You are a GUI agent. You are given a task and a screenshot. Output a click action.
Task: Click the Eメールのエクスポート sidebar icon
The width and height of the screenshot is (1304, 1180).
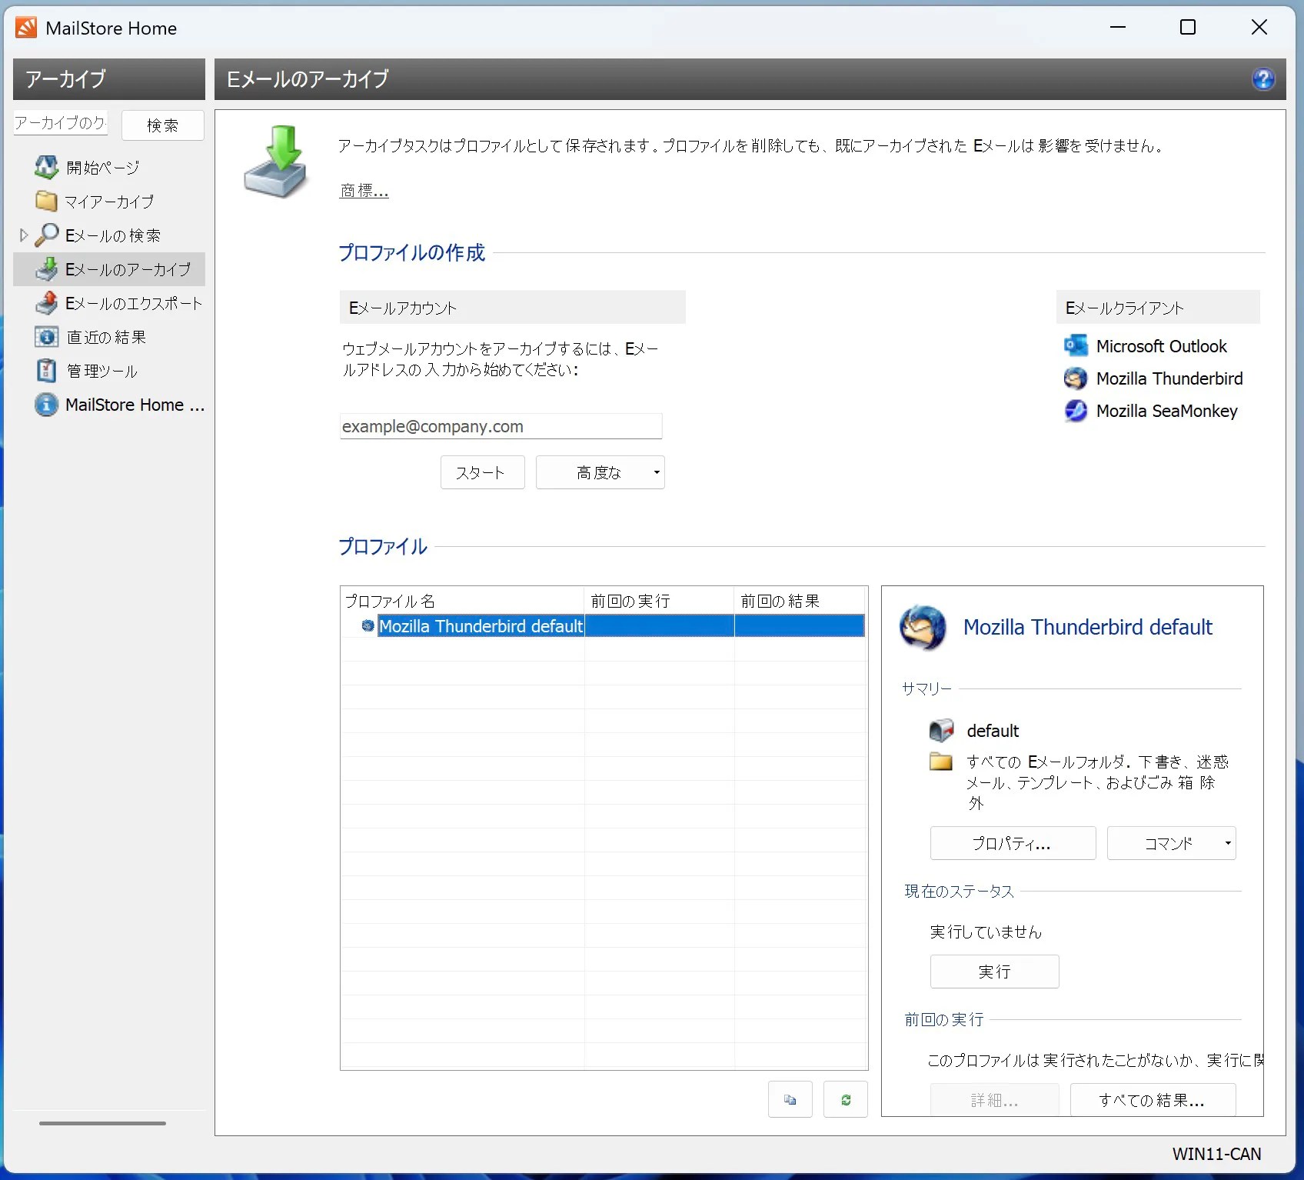point(46,302)
